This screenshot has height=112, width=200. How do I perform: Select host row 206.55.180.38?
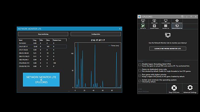[42, 53]
